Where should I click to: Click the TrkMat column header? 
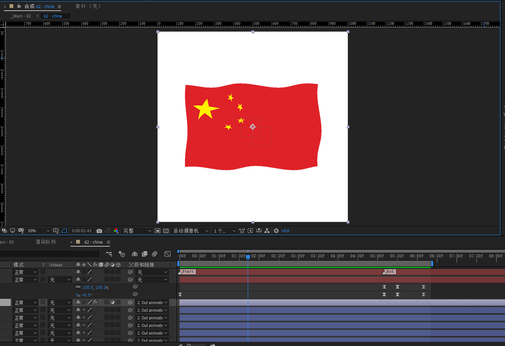pyautogui.click(x=56, y=265)
